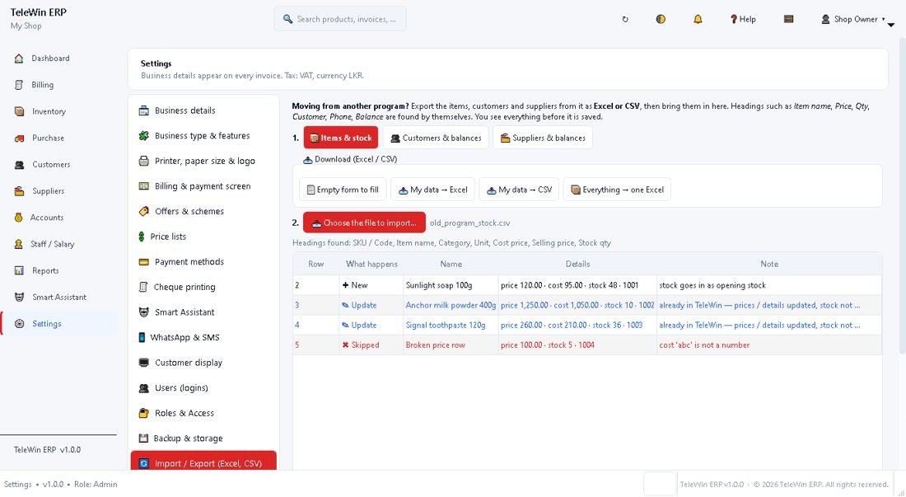This screenshot has width=906, height=497.
Task: Click the Accounts money bag icon
Action: pos(18,218)
